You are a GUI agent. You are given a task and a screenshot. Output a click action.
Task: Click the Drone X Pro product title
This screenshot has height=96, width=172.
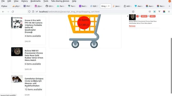pos(33,26)
